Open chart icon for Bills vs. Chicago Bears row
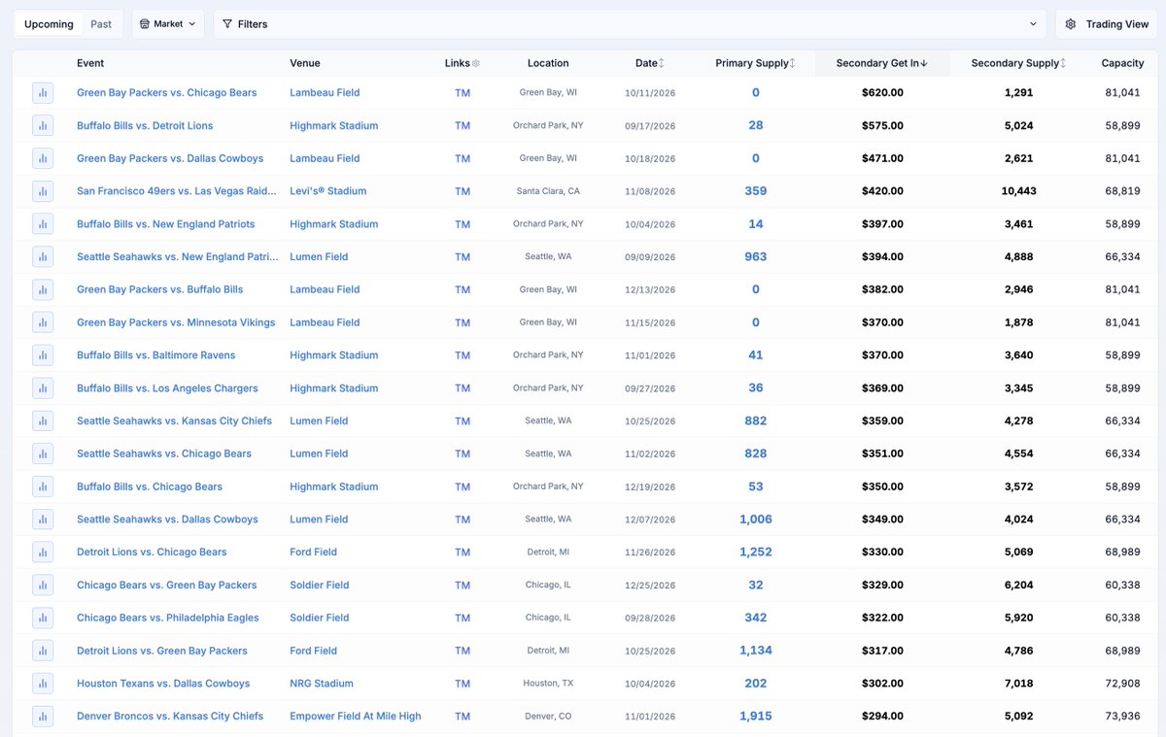This screenshot has width=1166, height=737. tap(43, 486)
